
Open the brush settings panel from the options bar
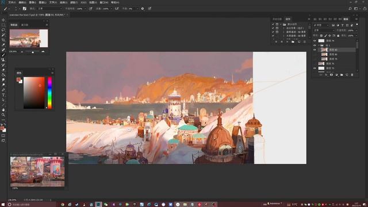click(x=24, y=9)
